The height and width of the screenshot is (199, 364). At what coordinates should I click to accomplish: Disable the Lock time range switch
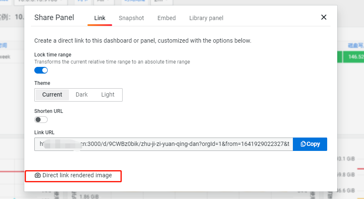pos(41,70)
